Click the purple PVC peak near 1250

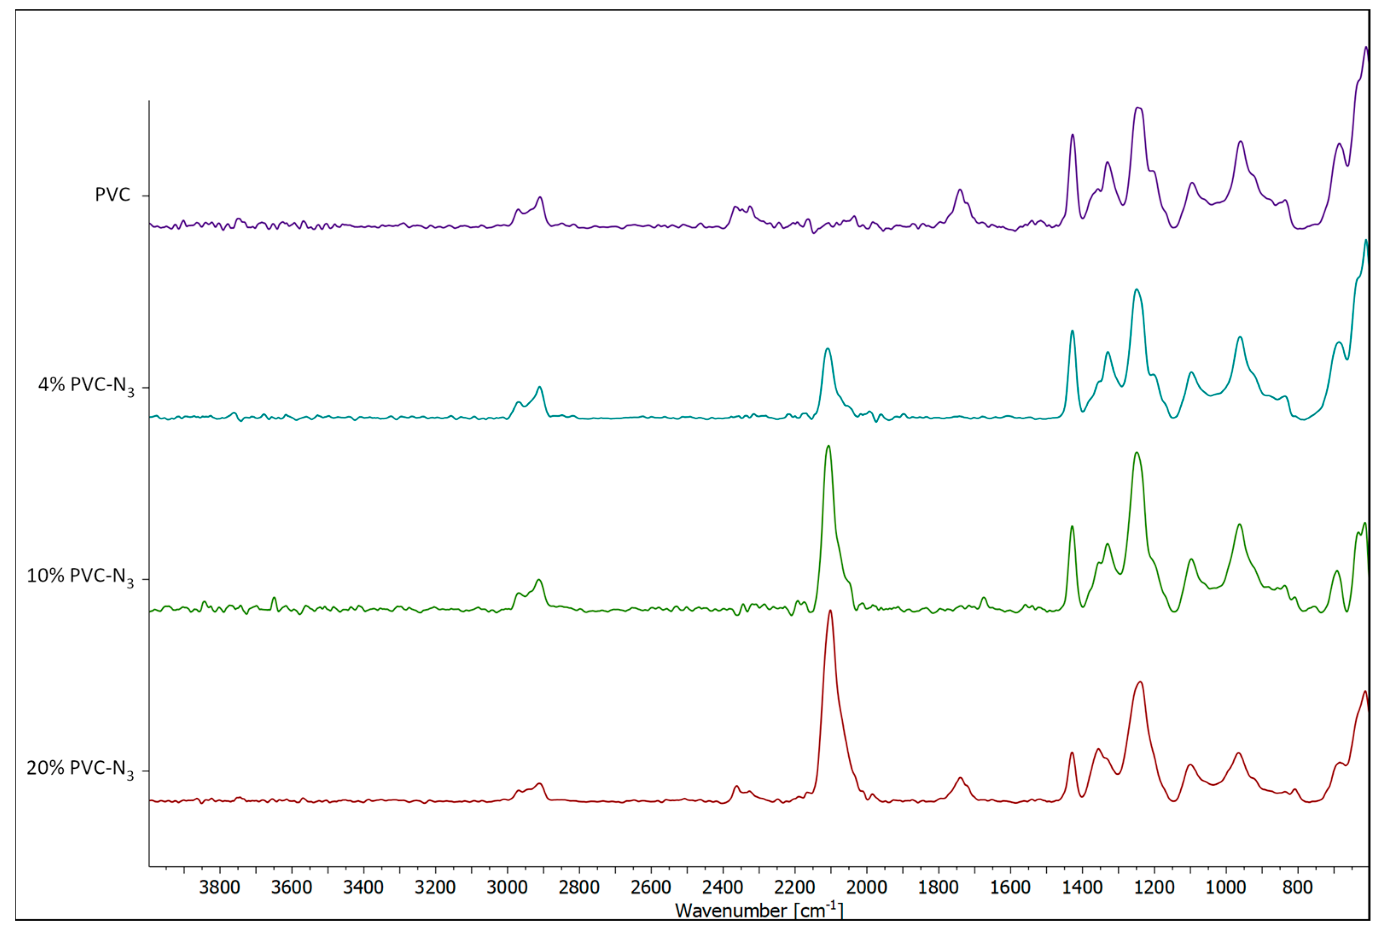(x=1138, y=108)
